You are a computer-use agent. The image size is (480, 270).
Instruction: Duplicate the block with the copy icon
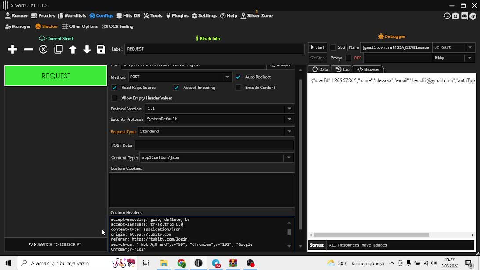click(58, 49)
